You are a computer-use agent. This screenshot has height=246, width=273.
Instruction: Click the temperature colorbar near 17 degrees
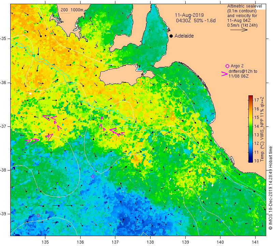pos(250,100)
